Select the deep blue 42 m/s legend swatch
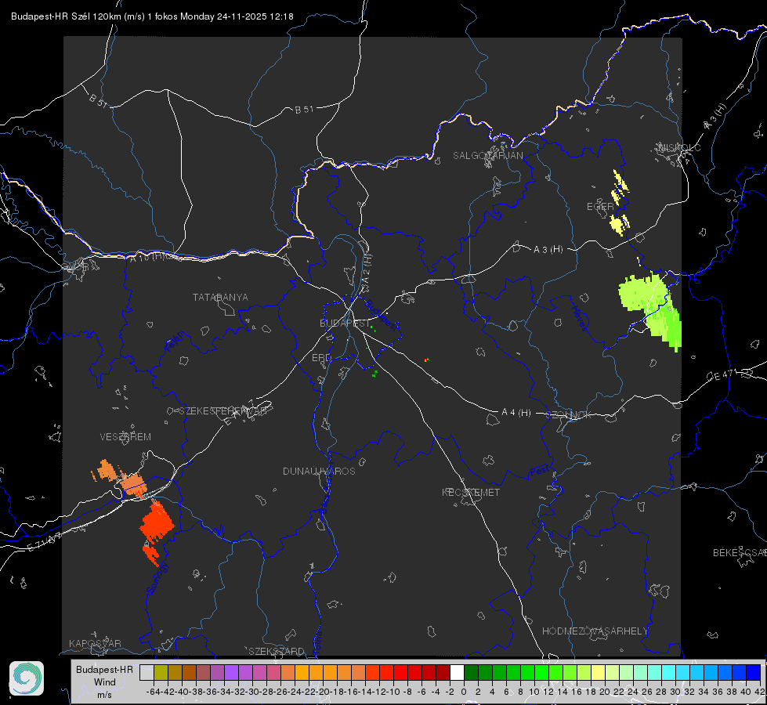The width and height of the screenshot is (767, 705). pos(754,672)
